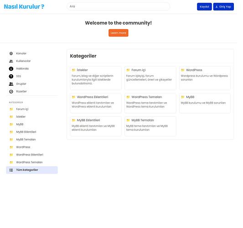Click folder icon on MyBB Eklentileri card

point(73,120)
